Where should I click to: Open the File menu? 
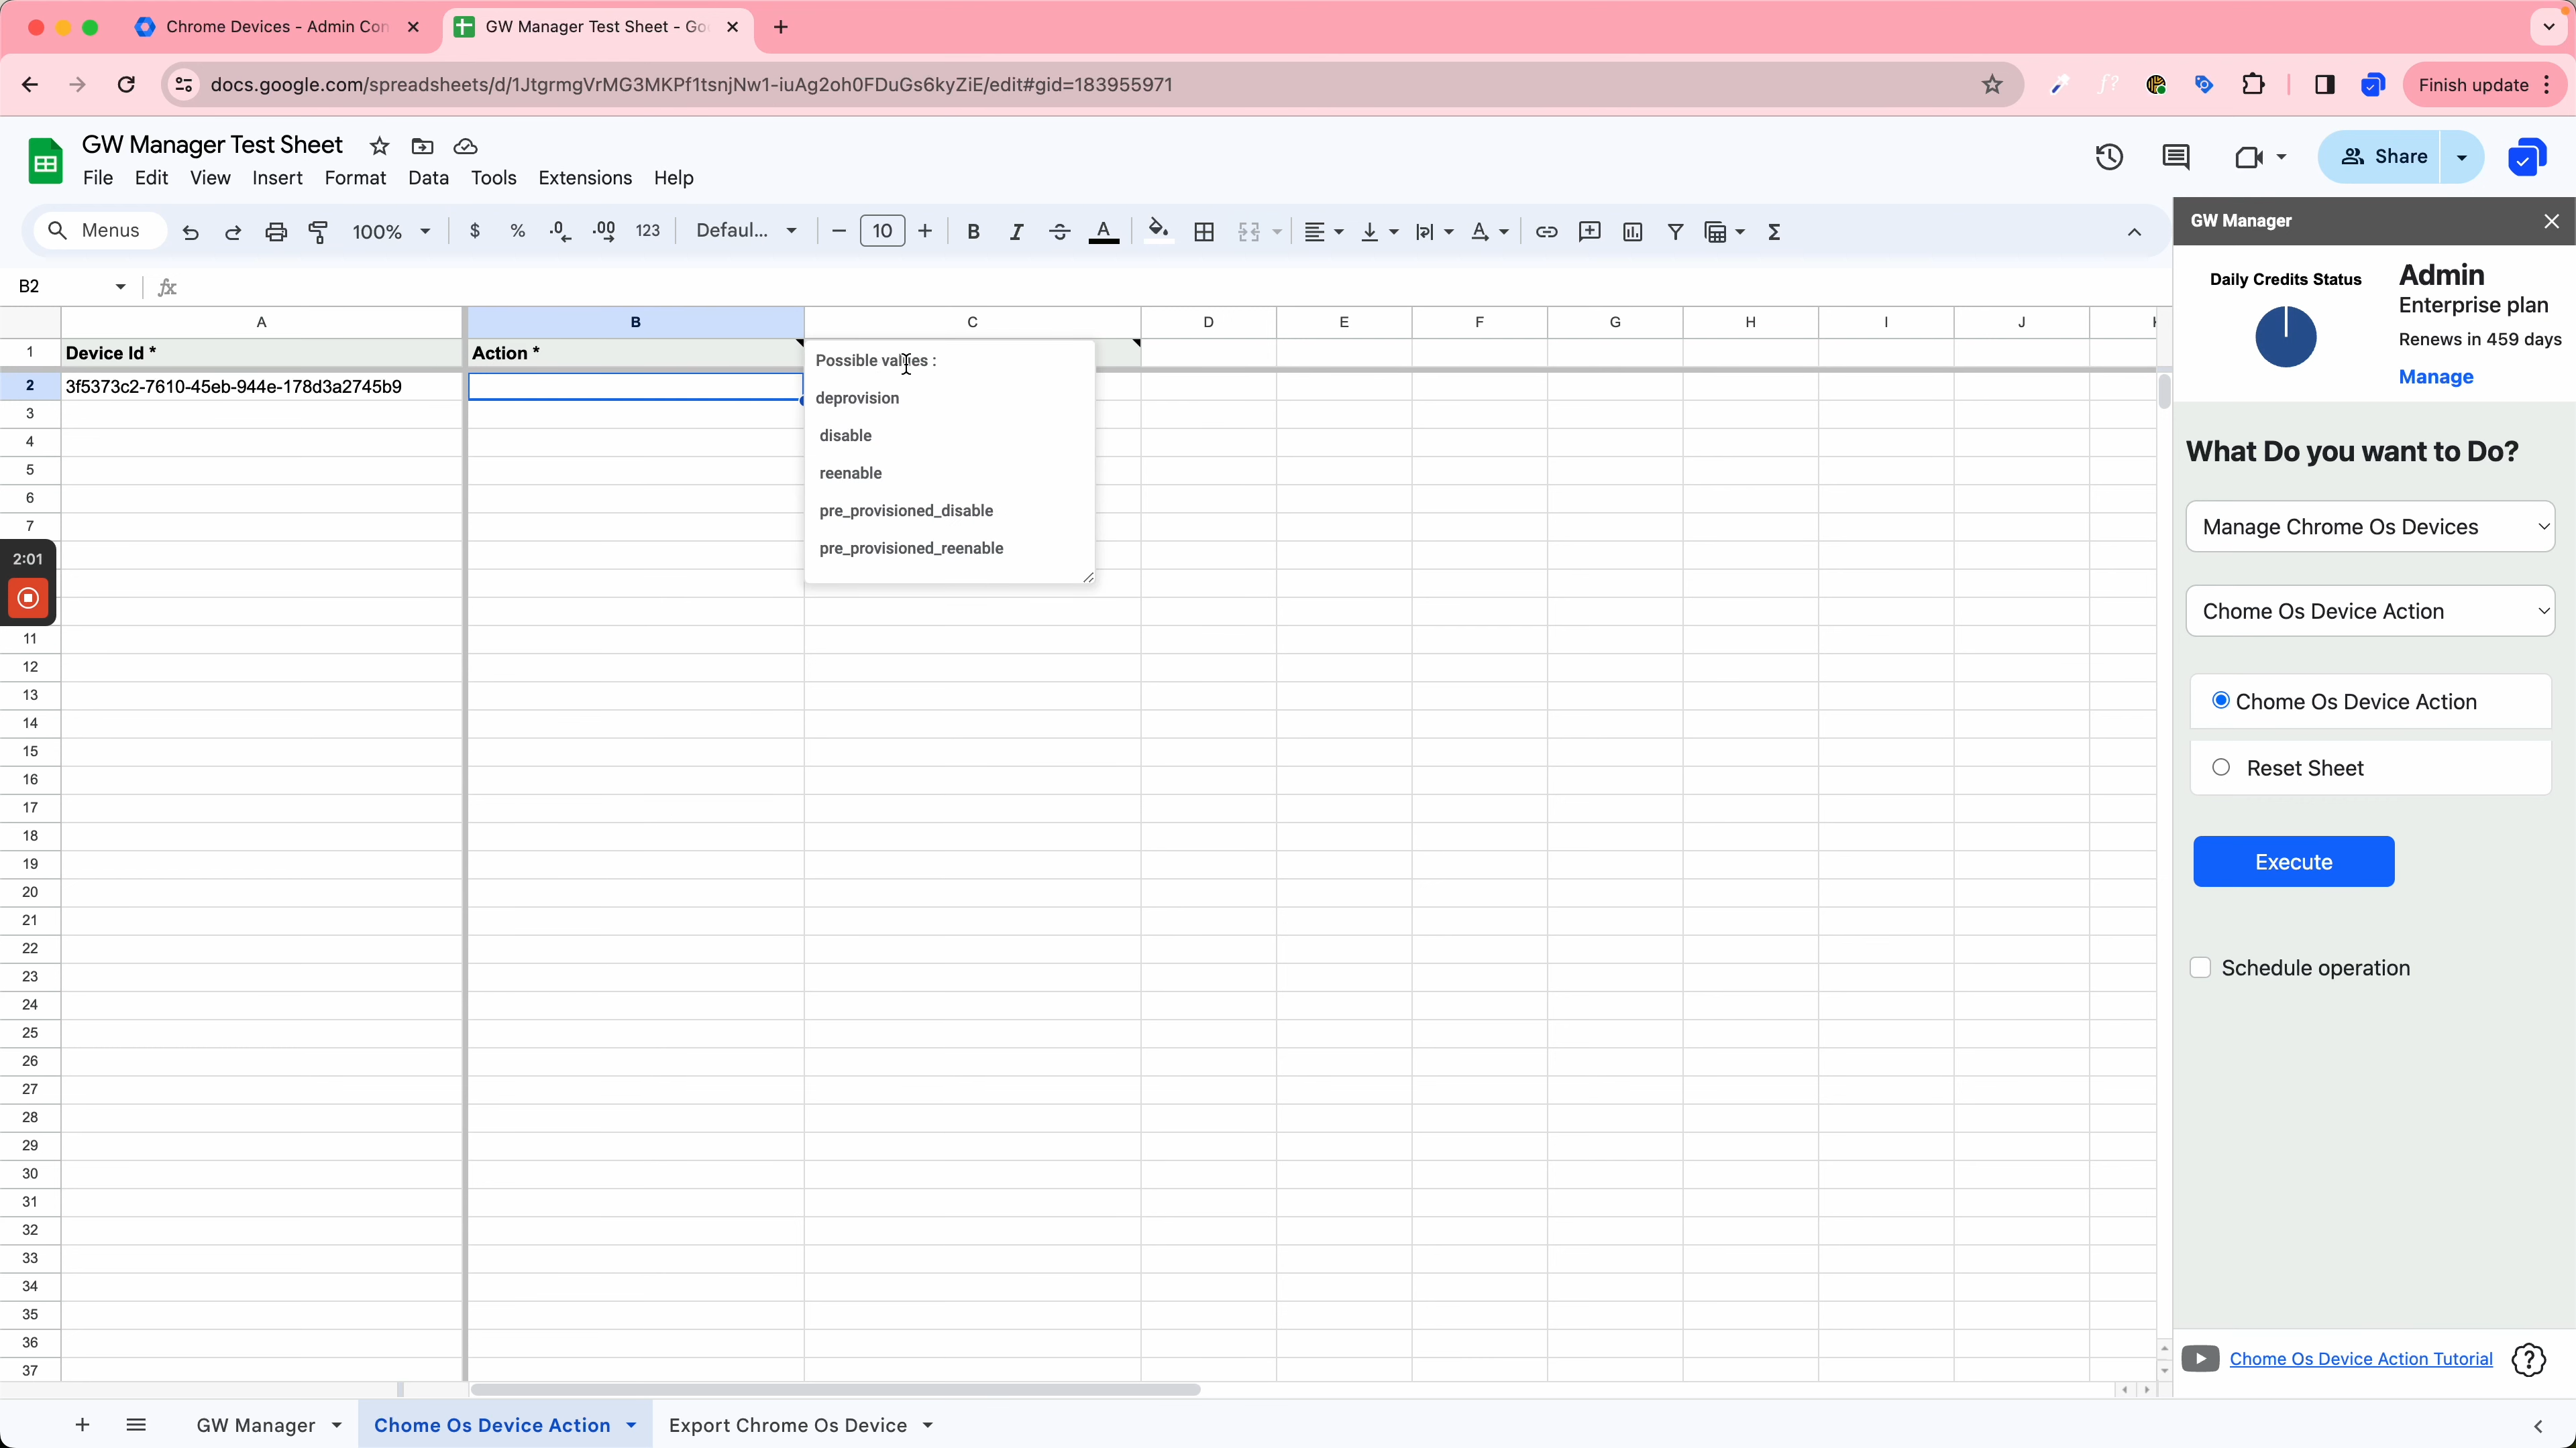pos(98,178)
